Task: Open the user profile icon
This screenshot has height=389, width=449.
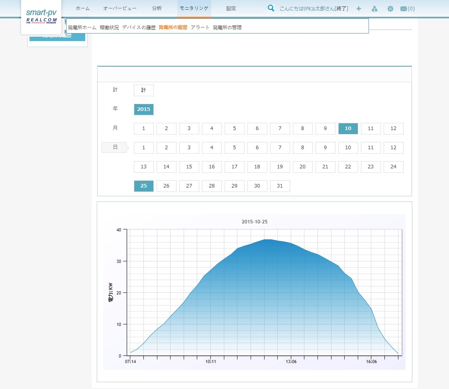Action: (x=374, y=9)
